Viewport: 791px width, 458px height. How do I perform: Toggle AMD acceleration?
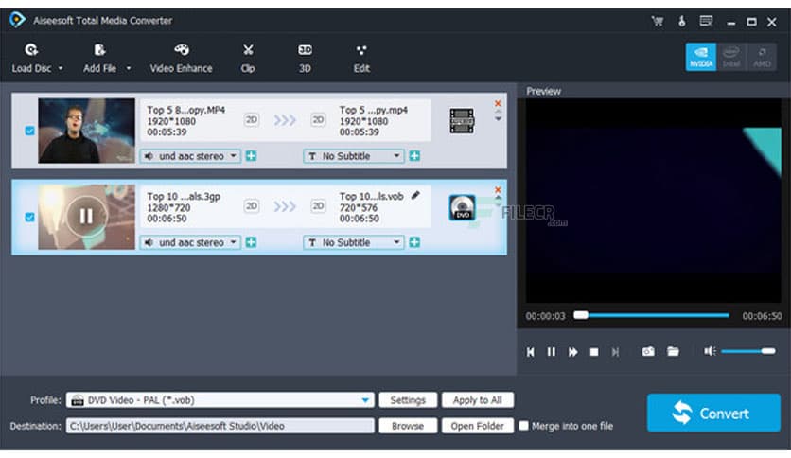762,57
